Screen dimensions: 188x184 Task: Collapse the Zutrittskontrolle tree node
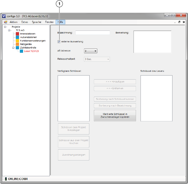(13, 48)
